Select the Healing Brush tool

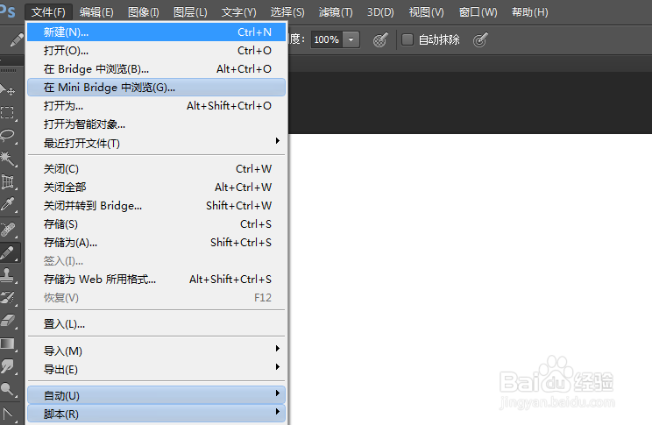(x=8, y=229)
